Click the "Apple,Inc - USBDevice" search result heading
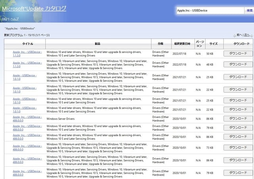This screenshot has width=254, height=179. pos(20,29)
